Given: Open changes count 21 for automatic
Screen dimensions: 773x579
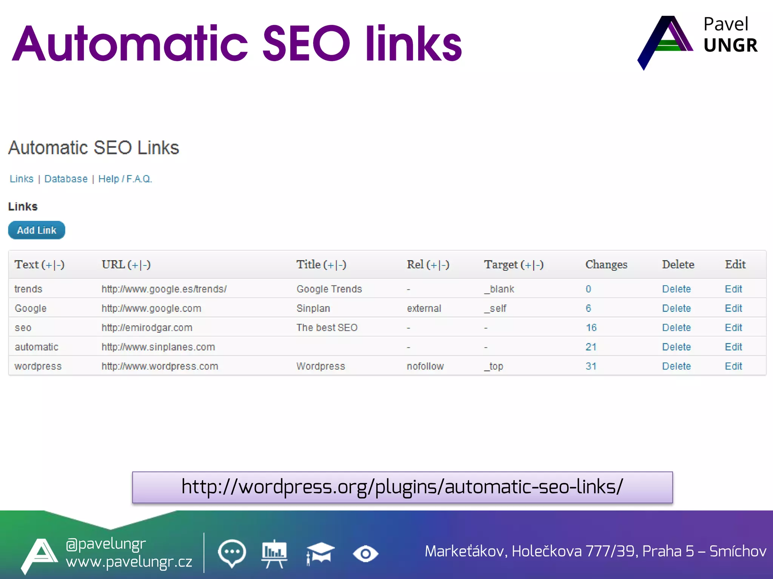Looking at the screenshot, I should point(591,347).
